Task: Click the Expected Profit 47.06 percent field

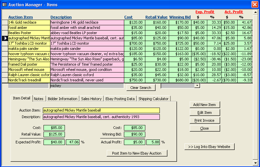Action: coord(72,142)
